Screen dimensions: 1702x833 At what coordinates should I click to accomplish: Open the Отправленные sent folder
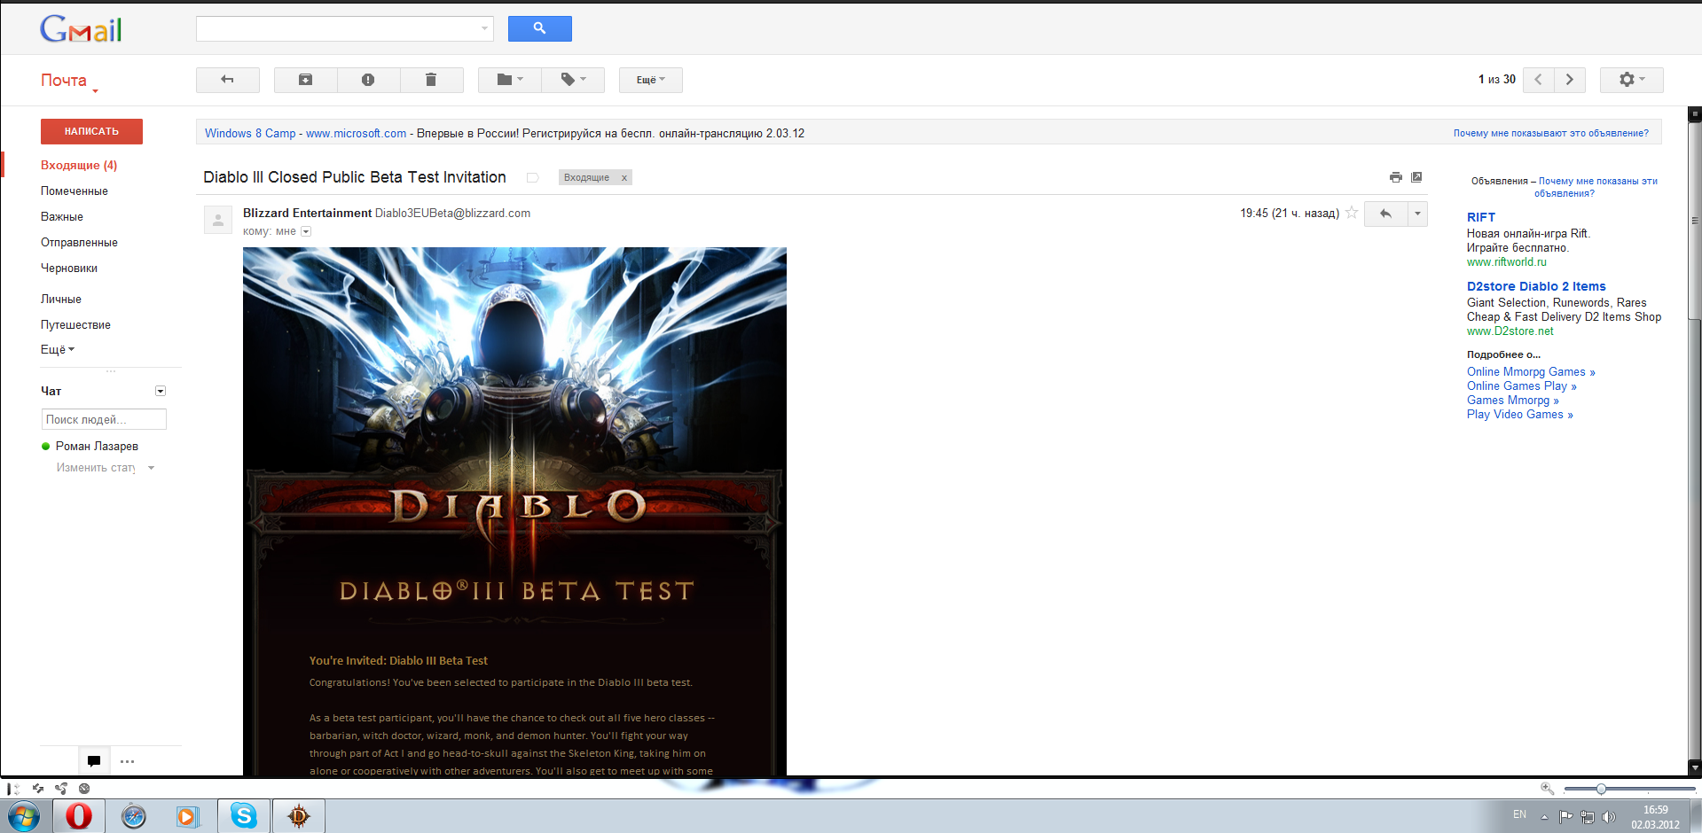[x=79, y=242]
